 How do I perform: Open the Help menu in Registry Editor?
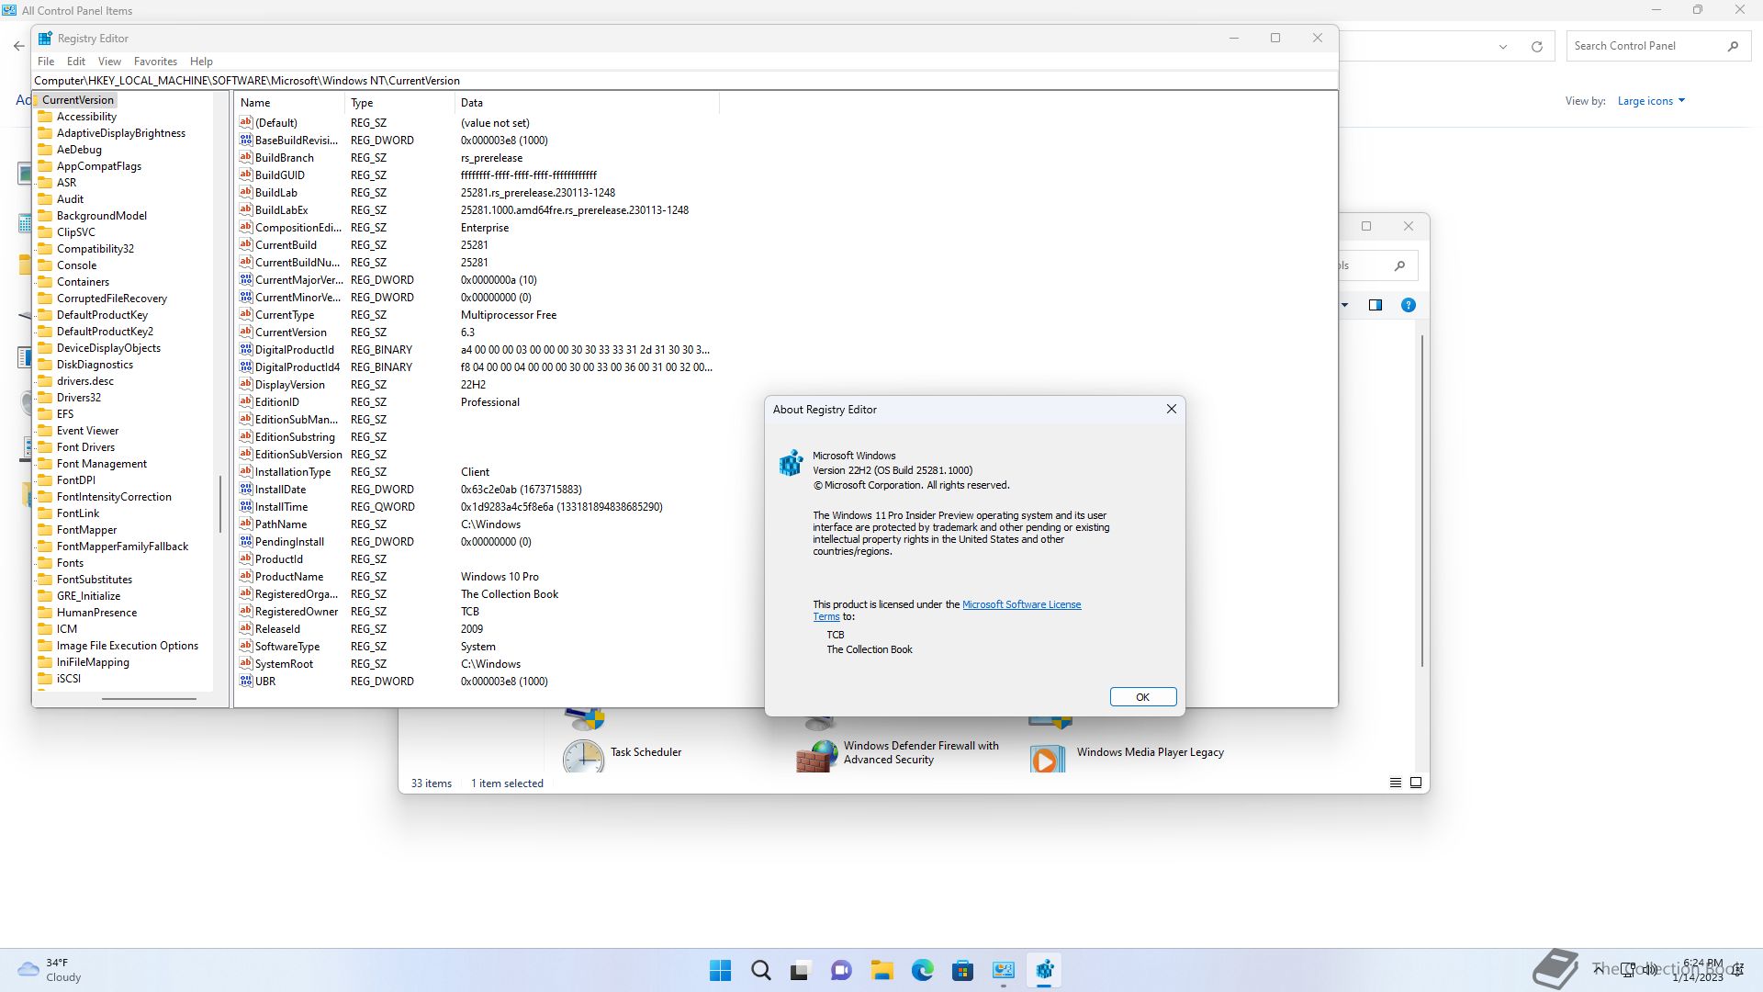(201, 62)
